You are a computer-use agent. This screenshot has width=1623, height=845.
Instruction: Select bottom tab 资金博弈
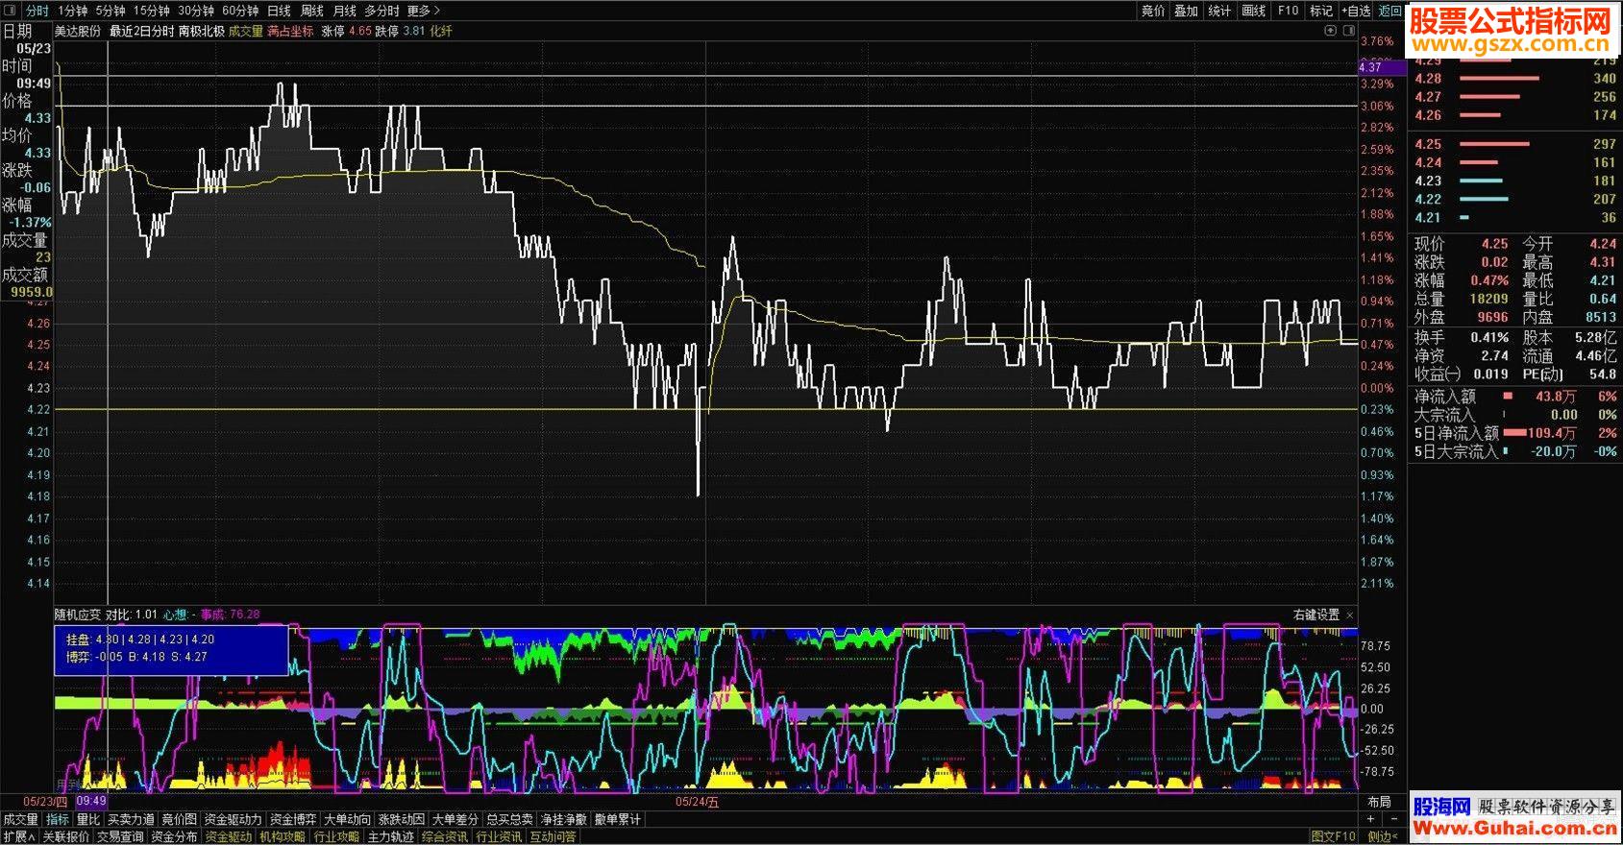tap(293, 819)
